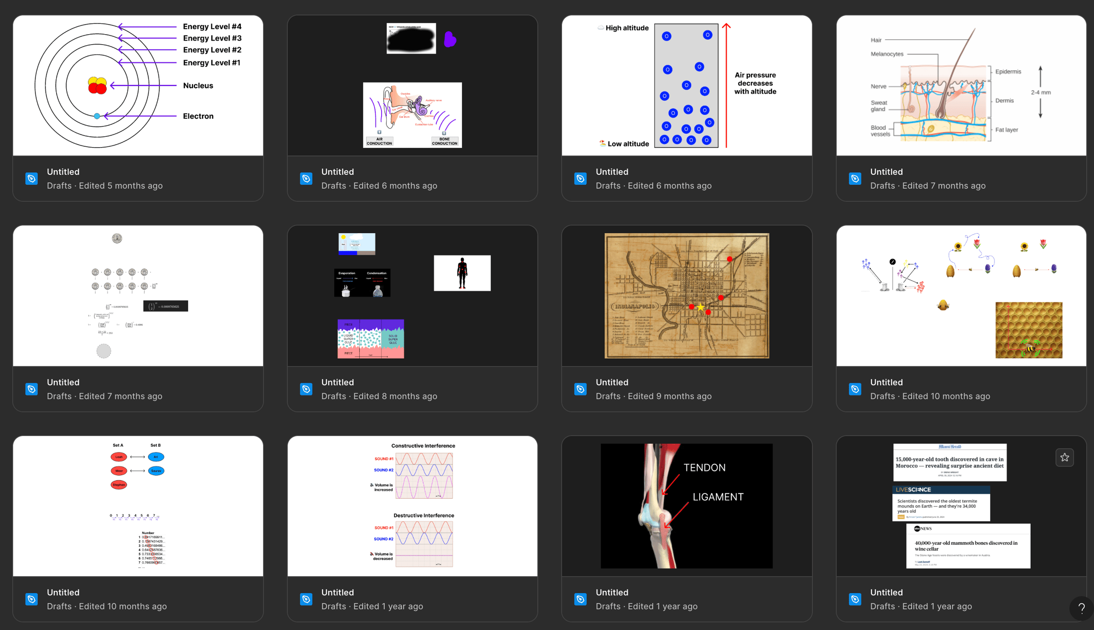Open the Set A Set B thumbnail
Image resolution: width=1094 pixels, height=630 pixels.
click(138, 506)
